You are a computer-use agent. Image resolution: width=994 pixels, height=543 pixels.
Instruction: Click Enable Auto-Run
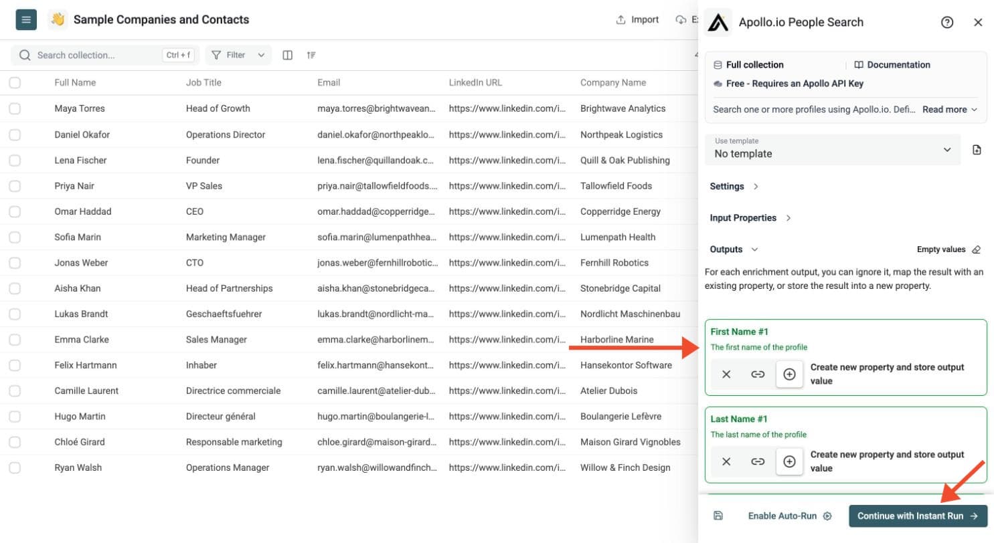789,516
